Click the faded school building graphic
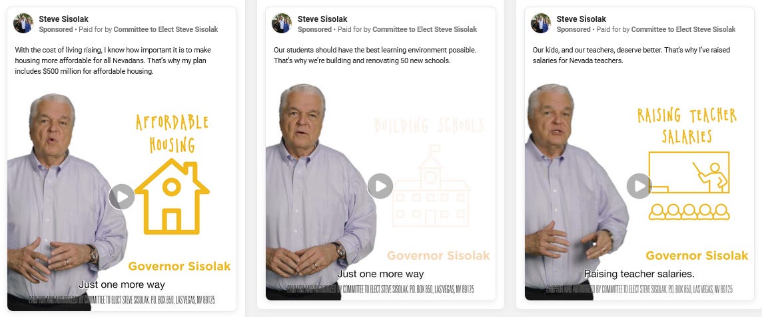The width and height of the screenshot is (762, 317). [x=431, y=185]
